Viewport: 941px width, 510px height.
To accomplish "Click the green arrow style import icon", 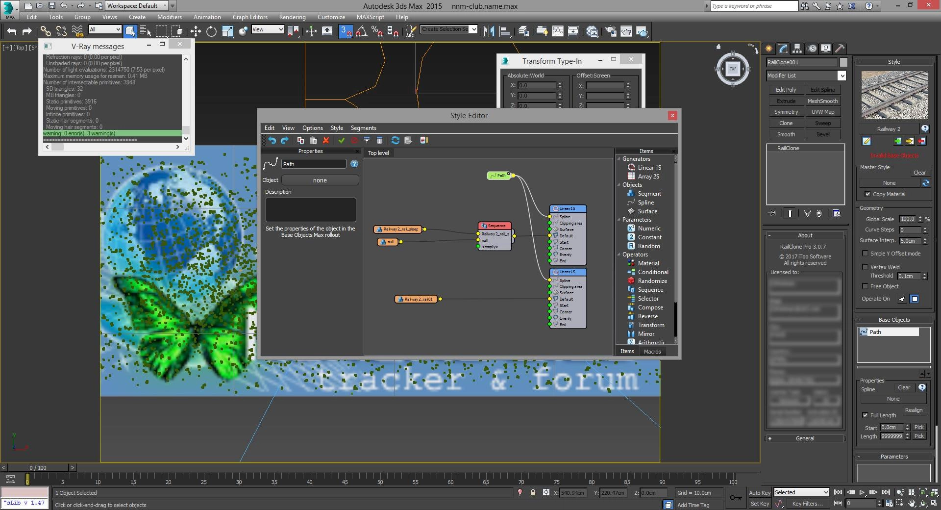I will pyautogui.click(x=897, y=141).
